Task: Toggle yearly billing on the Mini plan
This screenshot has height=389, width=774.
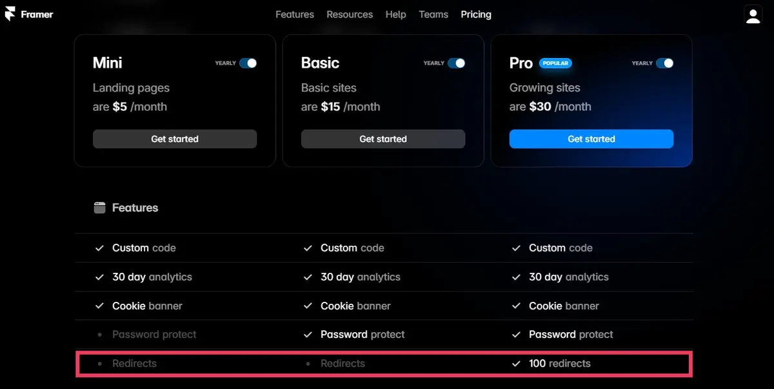Action: tap(248, 63)
